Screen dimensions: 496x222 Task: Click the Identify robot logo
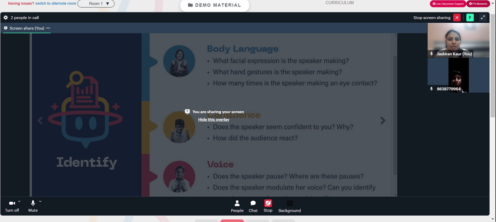coord(85,109)
